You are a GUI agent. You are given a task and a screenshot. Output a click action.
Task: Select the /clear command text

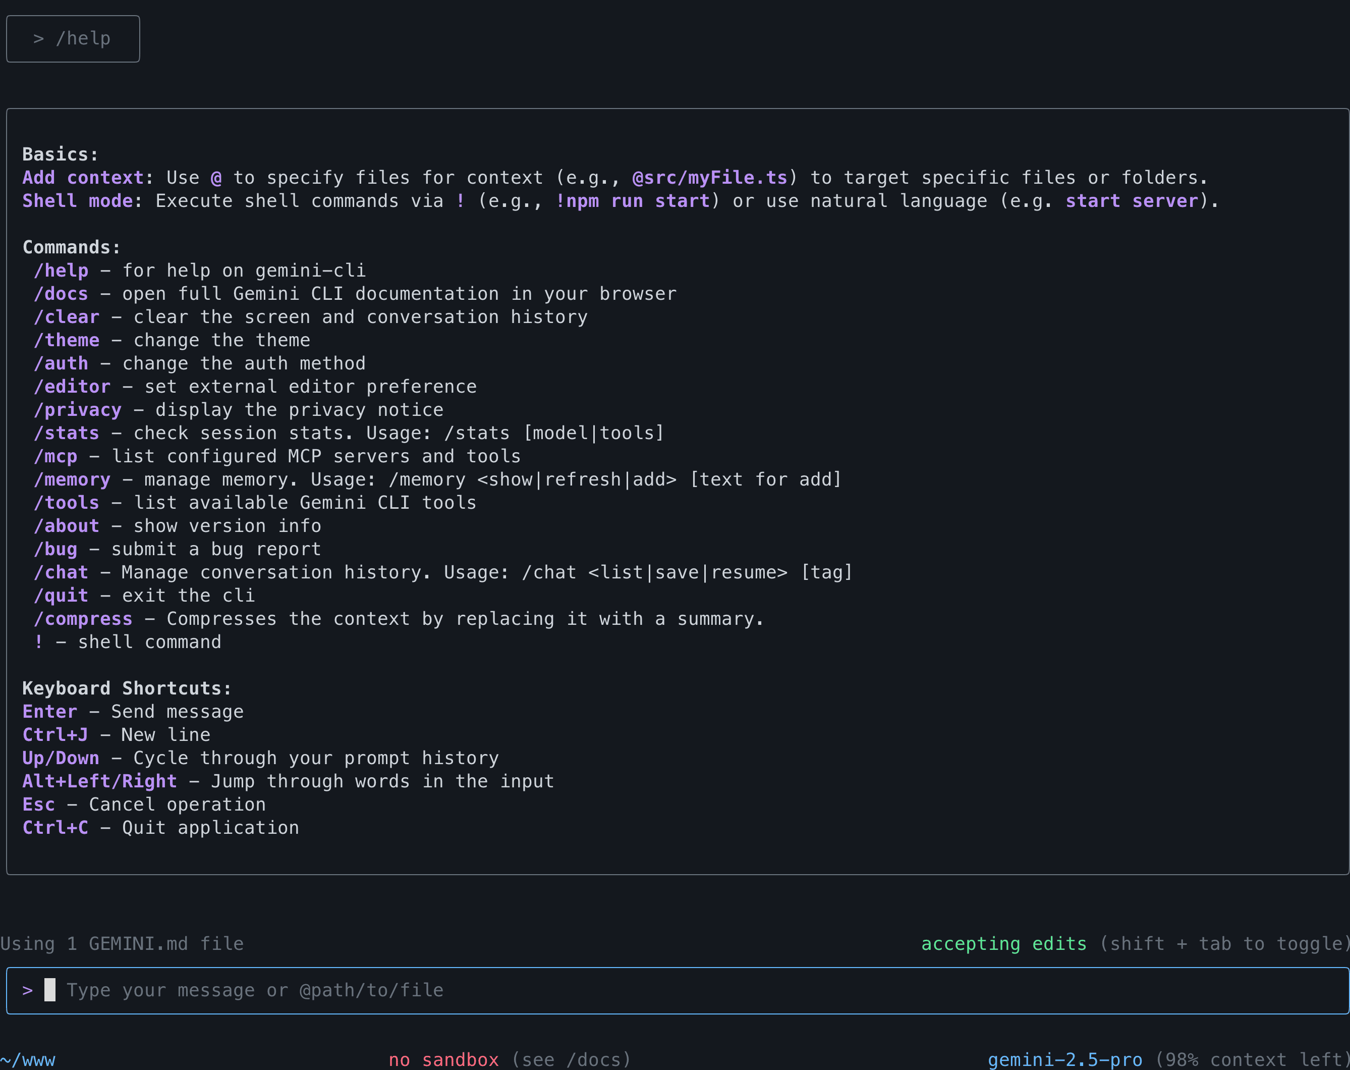(x=67, y=317)
